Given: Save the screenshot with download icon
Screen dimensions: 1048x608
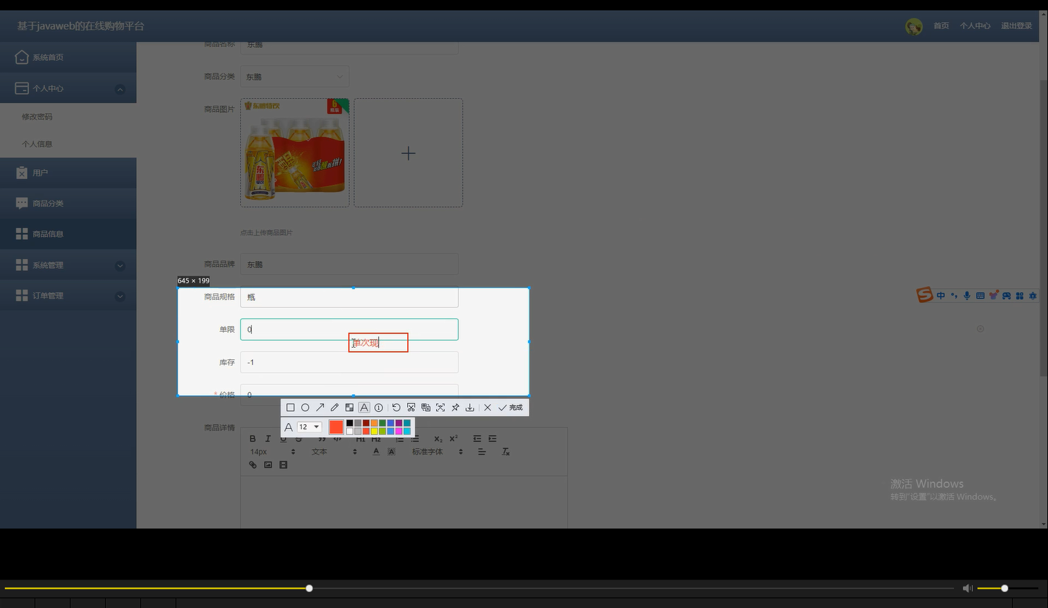Looking at the screenshot, I should [x=470, y=407].
